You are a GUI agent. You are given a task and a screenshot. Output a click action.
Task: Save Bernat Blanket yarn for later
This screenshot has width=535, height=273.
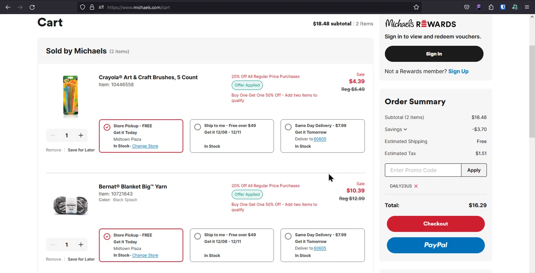pos(81,259)
